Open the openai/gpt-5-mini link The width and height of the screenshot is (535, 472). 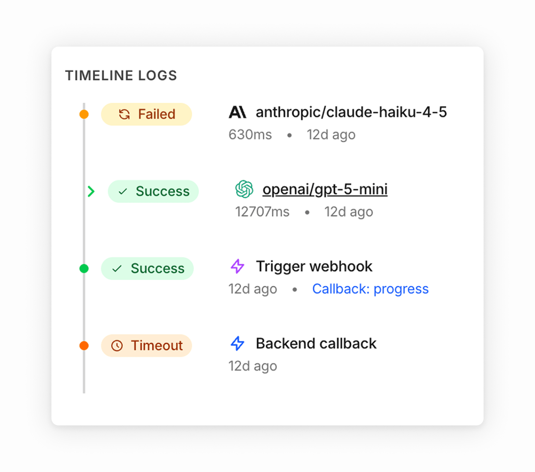pos(325,189)
